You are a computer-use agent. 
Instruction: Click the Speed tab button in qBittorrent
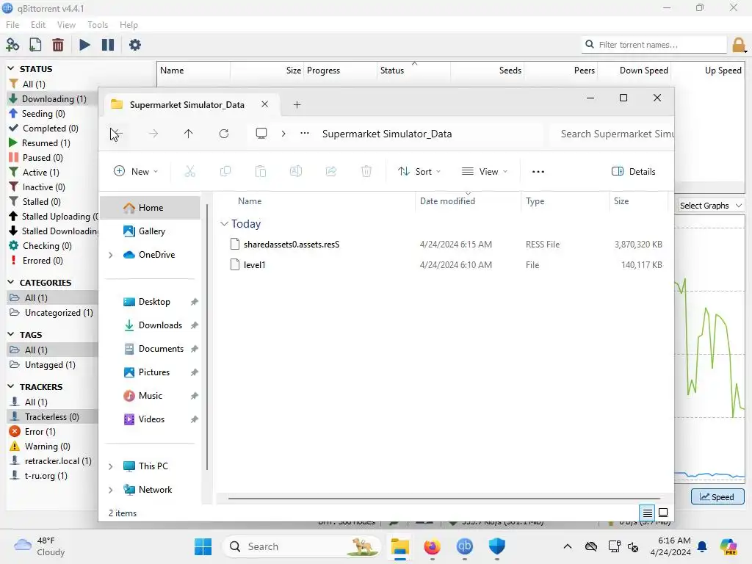717,497
